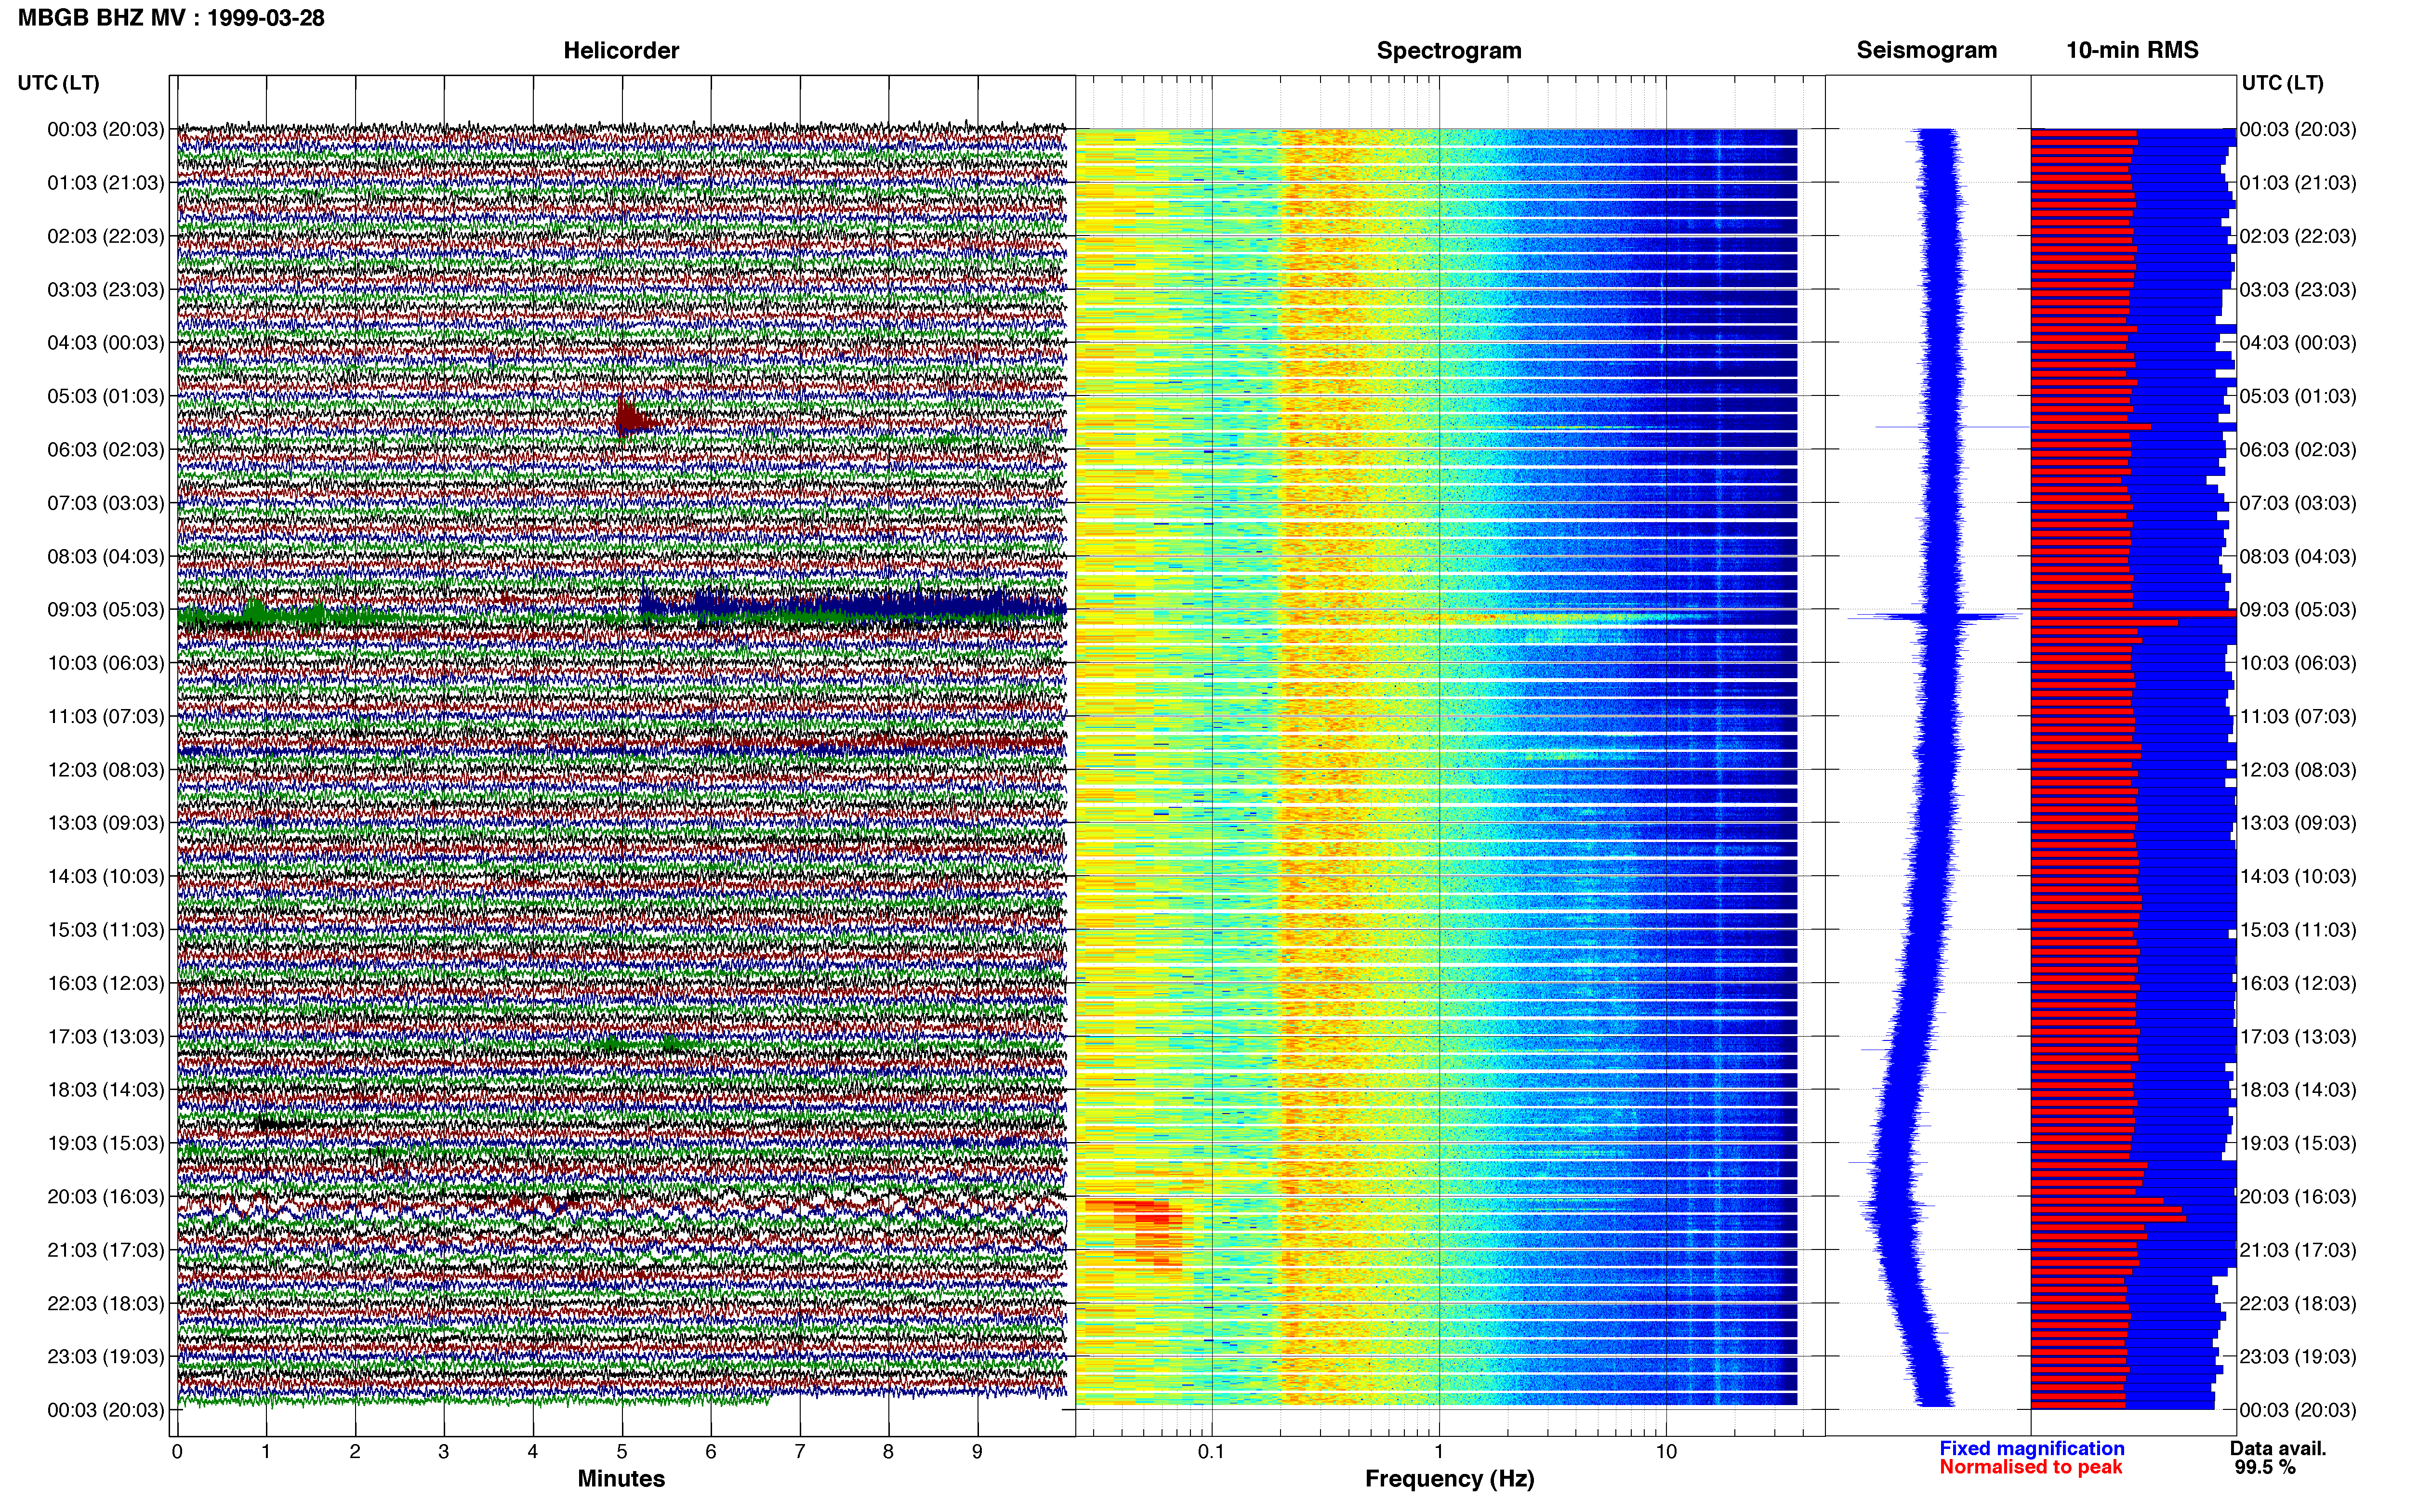Click minute tick label '9' on helicorder axis

coord(978,1452)
